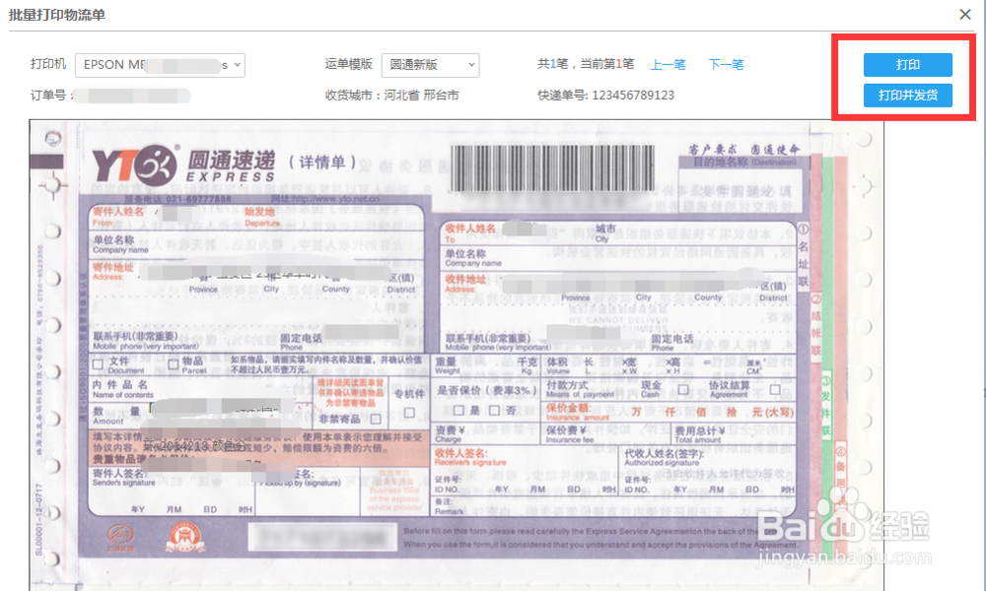This screenshot has height=591, width=986.
Task: Check the 非禁寄品 checkbox on the form
Action: 378,417
